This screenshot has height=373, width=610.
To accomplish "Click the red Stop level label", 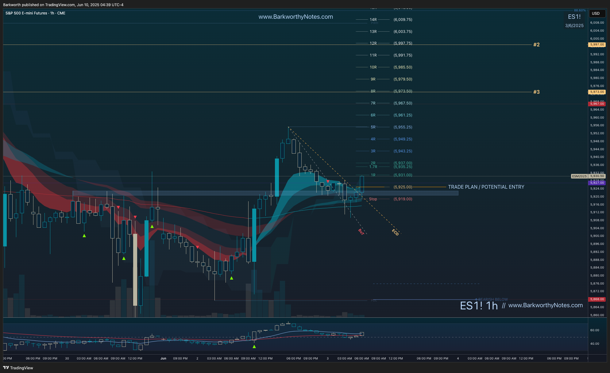I will click(x=373, y=199).
